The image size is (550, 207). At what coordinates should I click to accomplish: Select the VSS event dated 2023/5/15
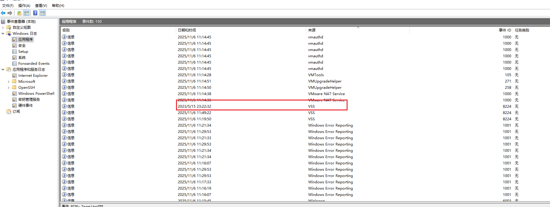(194, 106)
